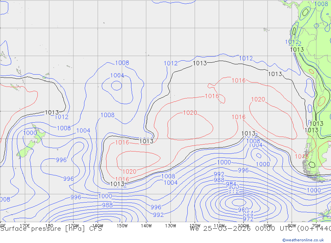Click the 150W longitude label
The width and height of the screenshot is (331, 243).
coord(122,226)
